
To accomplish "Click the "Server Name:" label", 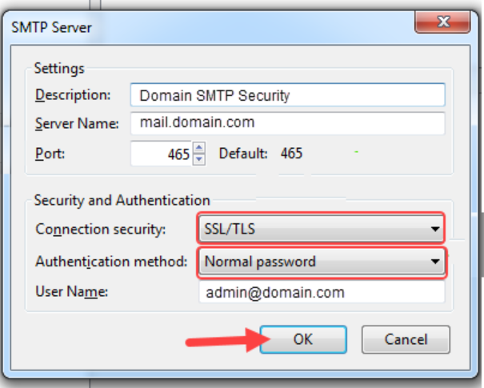I will [x=77, y=124].
